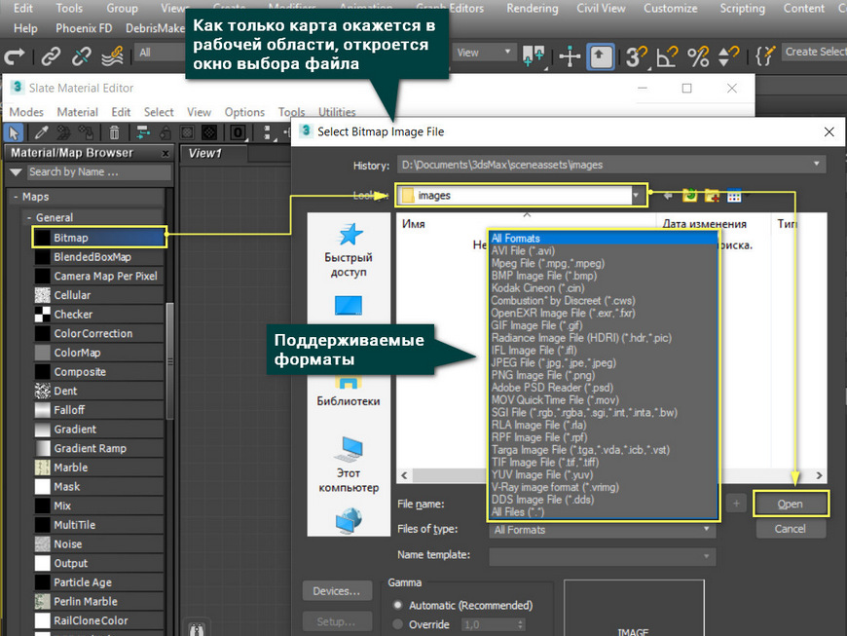This screenshot has height=636, width=847.
Task: Open the History path dropdown
Action: point(816,165)
